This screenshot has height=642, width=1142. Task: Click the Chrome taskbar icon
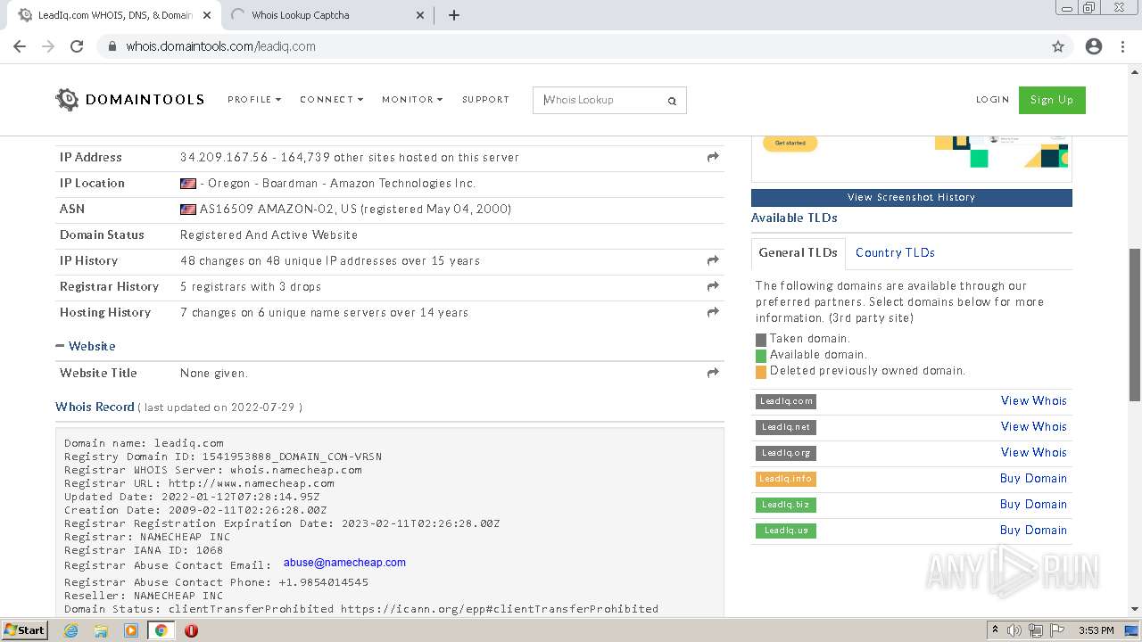pos(161,630)
